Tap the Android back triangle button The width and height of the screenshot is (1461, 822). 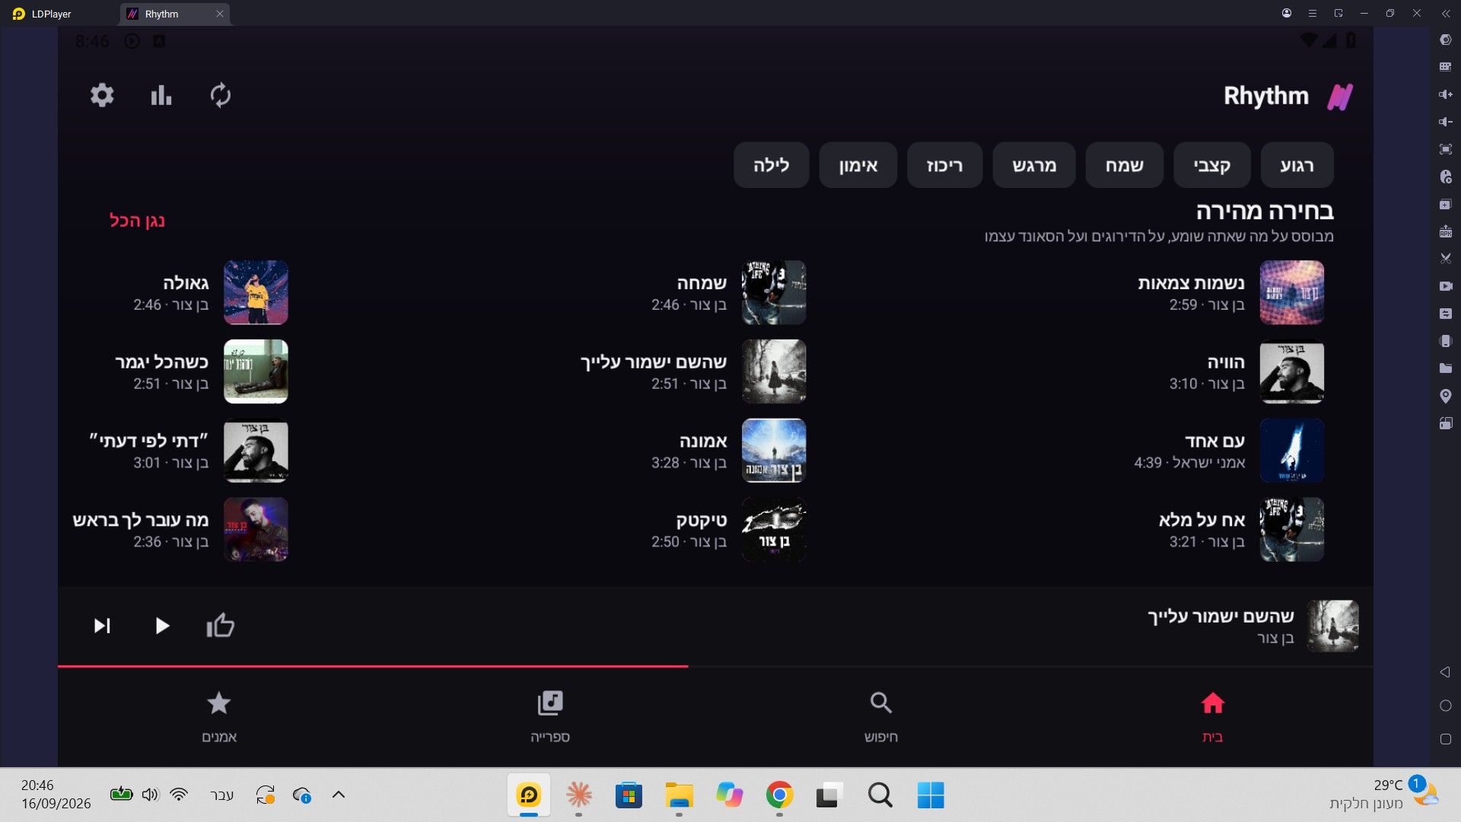click(1445, 672)
